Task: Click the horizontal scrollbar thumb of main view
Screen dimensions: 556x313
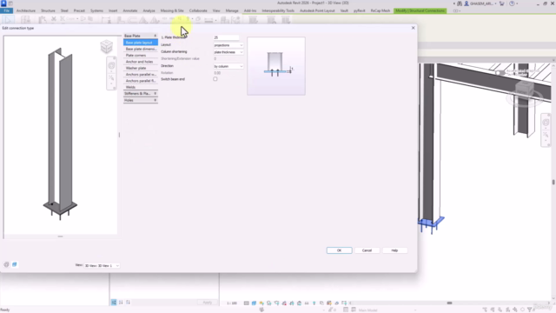Action: click(x=449, y=303)
